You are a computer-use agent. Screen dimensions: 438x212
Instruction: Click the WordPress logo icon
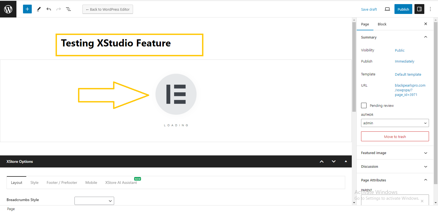pos(8,9)
